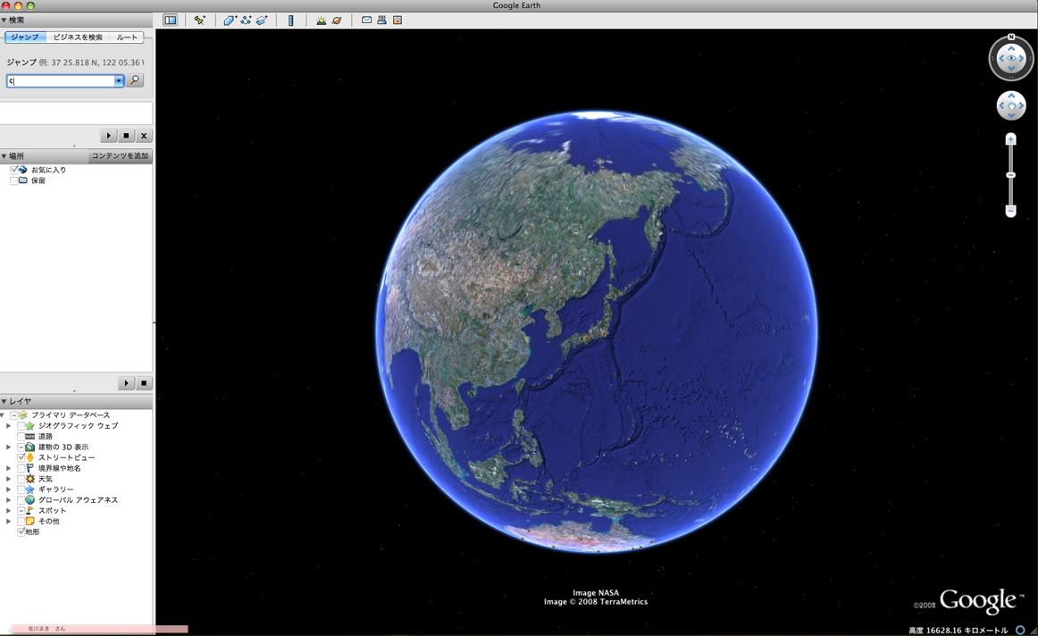Click the zoom out minus button
The width and height of the screenshot is (1038, 636).
coord(1011,211)
